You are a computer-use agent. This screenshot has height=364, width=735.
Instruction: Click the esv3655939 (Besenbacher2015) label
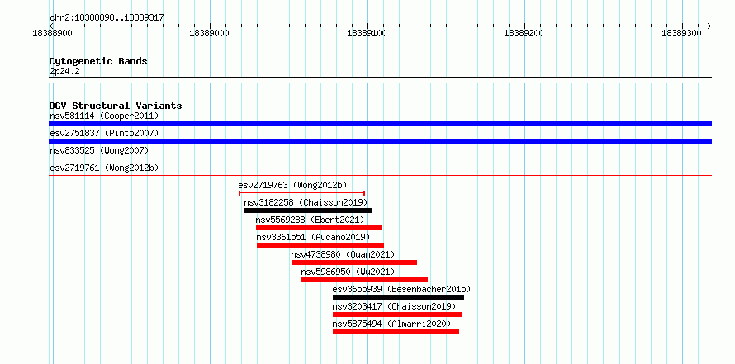tap(401, 289)
